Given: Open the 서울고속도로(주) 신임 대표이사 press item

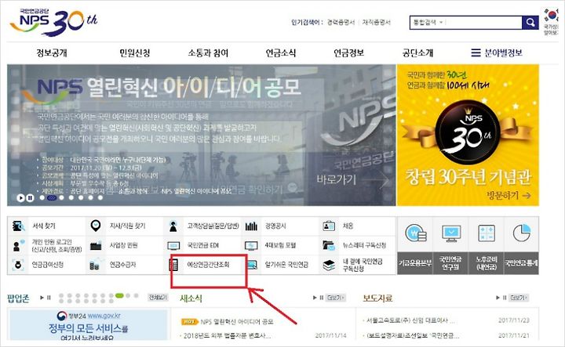Looking at the screenshot, I should coord(410,320).
